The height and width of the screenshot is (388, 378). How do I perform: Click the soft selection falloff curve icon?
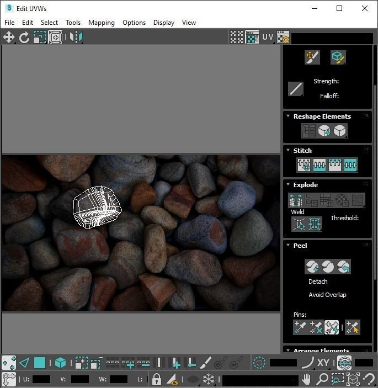[308, 363]
